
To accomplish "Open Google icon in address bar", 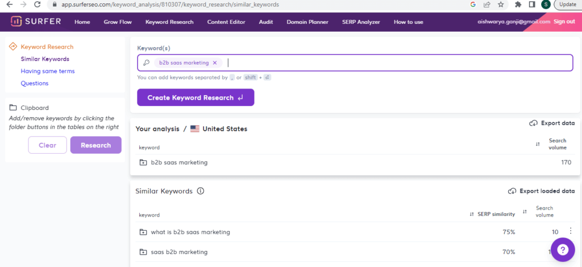I will point(473,5).
